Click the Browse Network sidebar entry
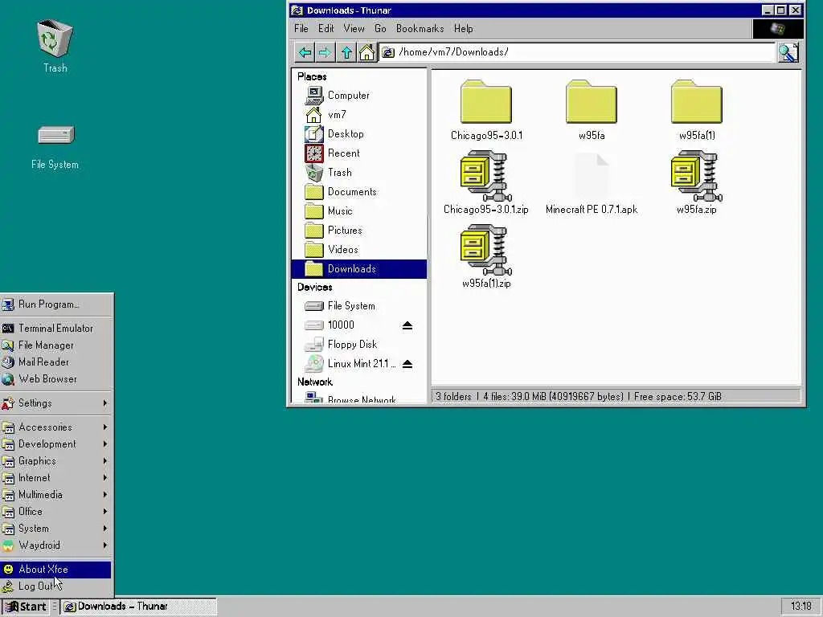 click(x=359, y=399)
